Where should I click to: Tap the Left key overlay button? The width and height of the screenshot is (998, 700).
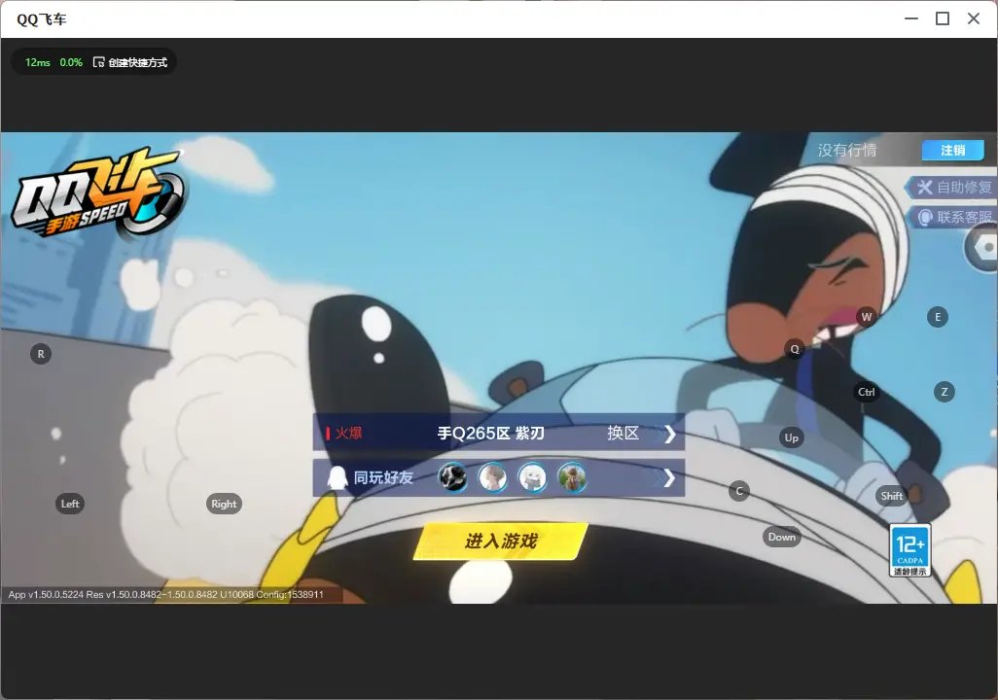click(x=70, y=504)
